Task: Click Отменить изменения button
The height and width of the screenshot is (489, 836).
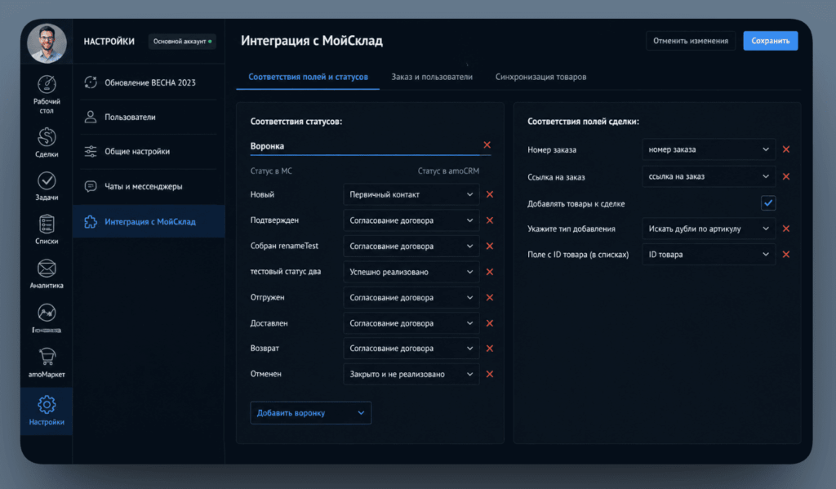Action: (691, 41)
